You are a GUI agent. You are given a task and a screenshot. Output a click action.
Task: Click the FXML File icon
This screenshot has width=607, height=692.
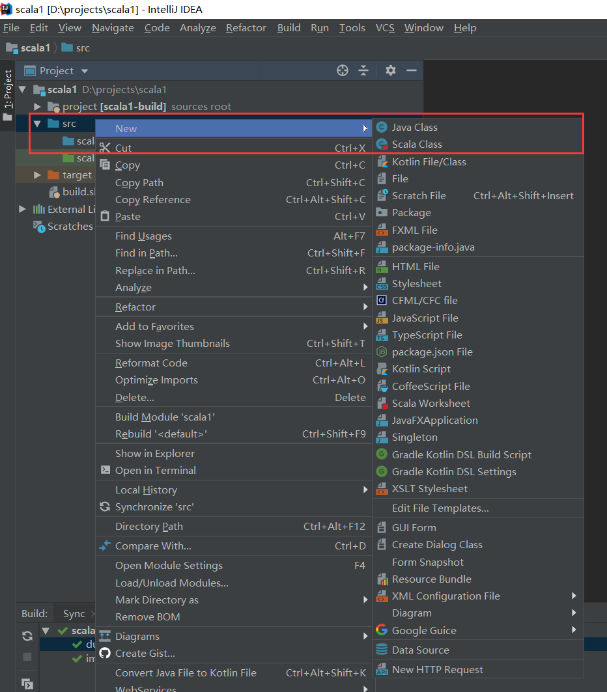click(x=382, y=230)
